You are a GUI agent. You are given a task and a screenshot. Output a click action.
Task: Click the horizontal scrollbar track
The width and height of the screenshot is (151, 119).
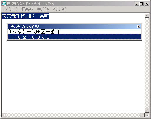click(73, 115)
